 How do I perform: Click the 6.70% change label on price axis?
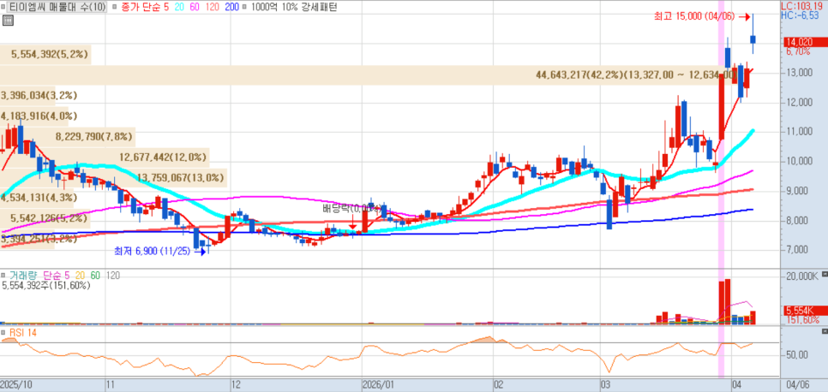798,51
